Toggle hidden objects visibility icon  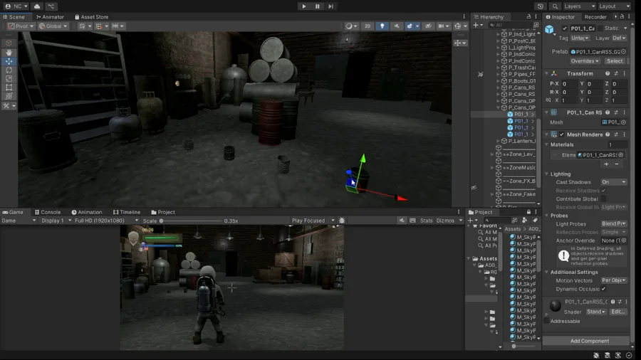[428, 26]
